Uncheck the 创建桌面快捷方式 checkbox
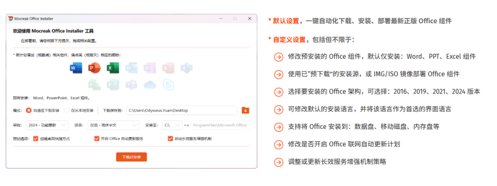This screenshot has width=497, height=186. tap(35, 139)
